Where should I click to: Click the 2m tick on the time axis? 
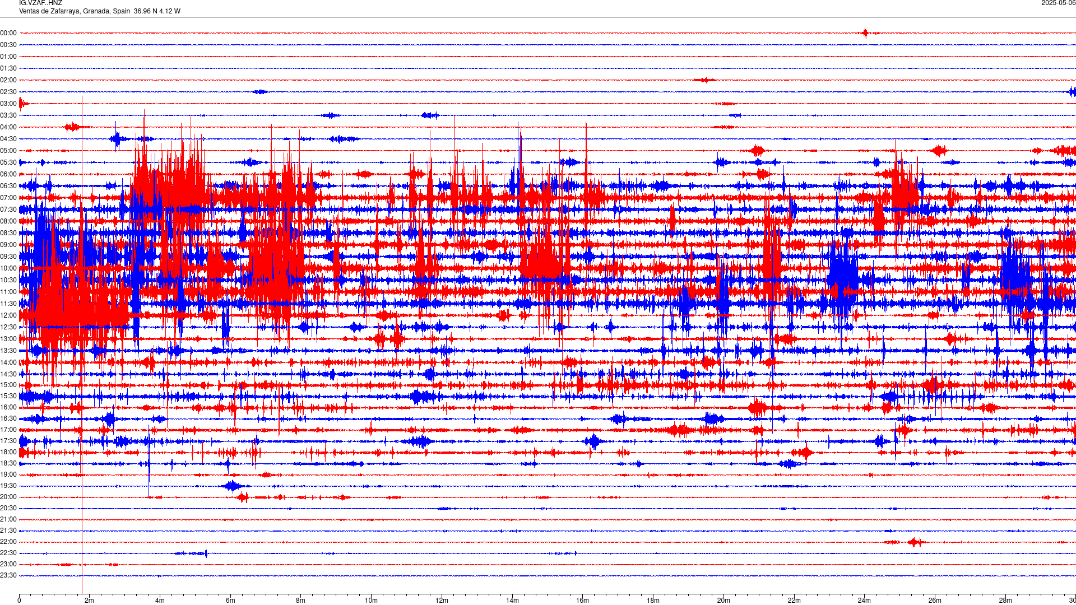tap(89, 601)
